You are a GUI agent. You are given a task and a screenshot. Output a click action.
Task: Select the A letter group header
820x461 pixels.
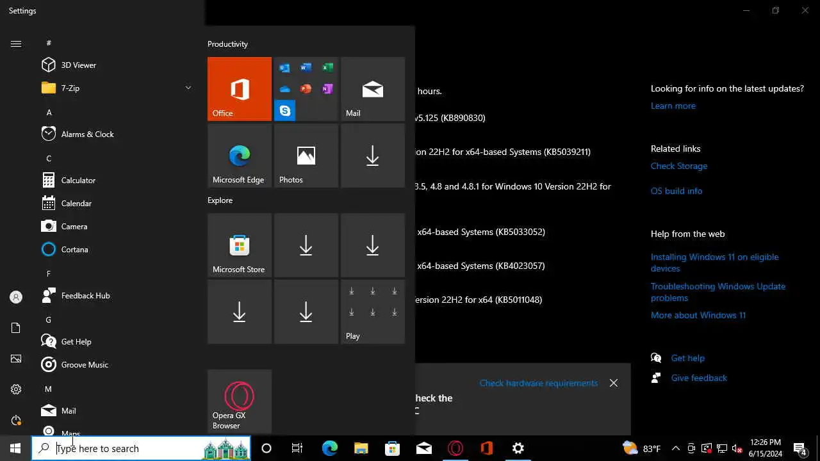(x=49, y=112)
